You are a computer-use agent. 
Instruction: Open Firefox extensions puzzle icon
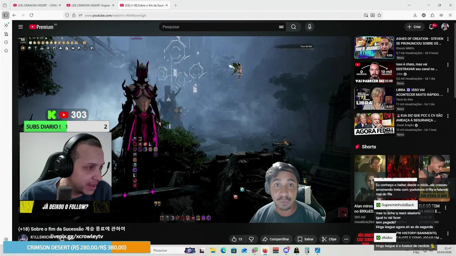pyautogui.click(x=432, y=15)
